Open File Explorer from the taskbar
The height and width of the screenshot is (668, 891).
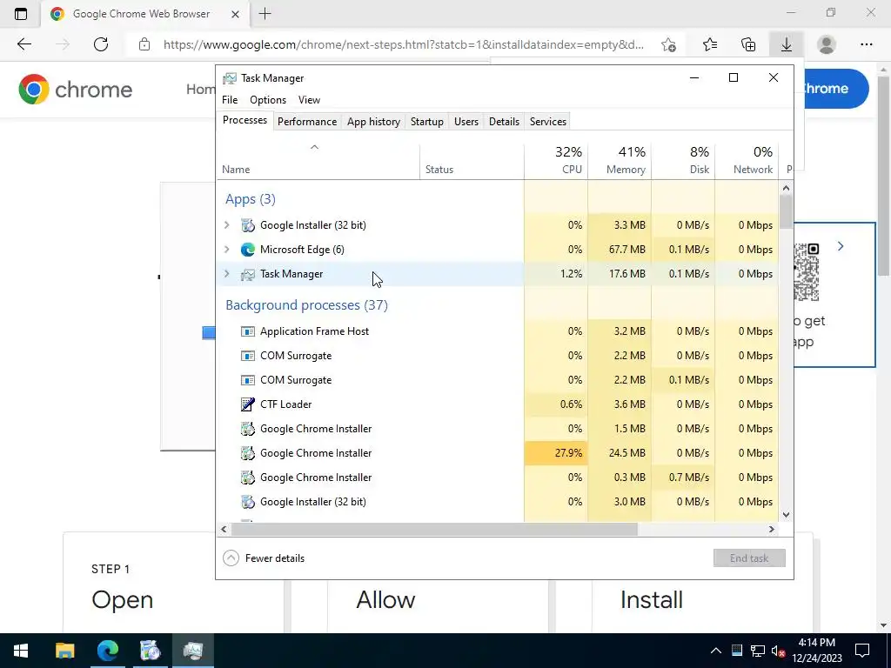[64, 651]
